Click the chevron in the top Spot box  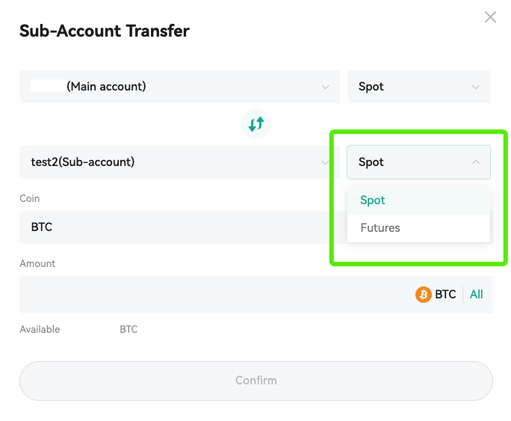point(475,87)
